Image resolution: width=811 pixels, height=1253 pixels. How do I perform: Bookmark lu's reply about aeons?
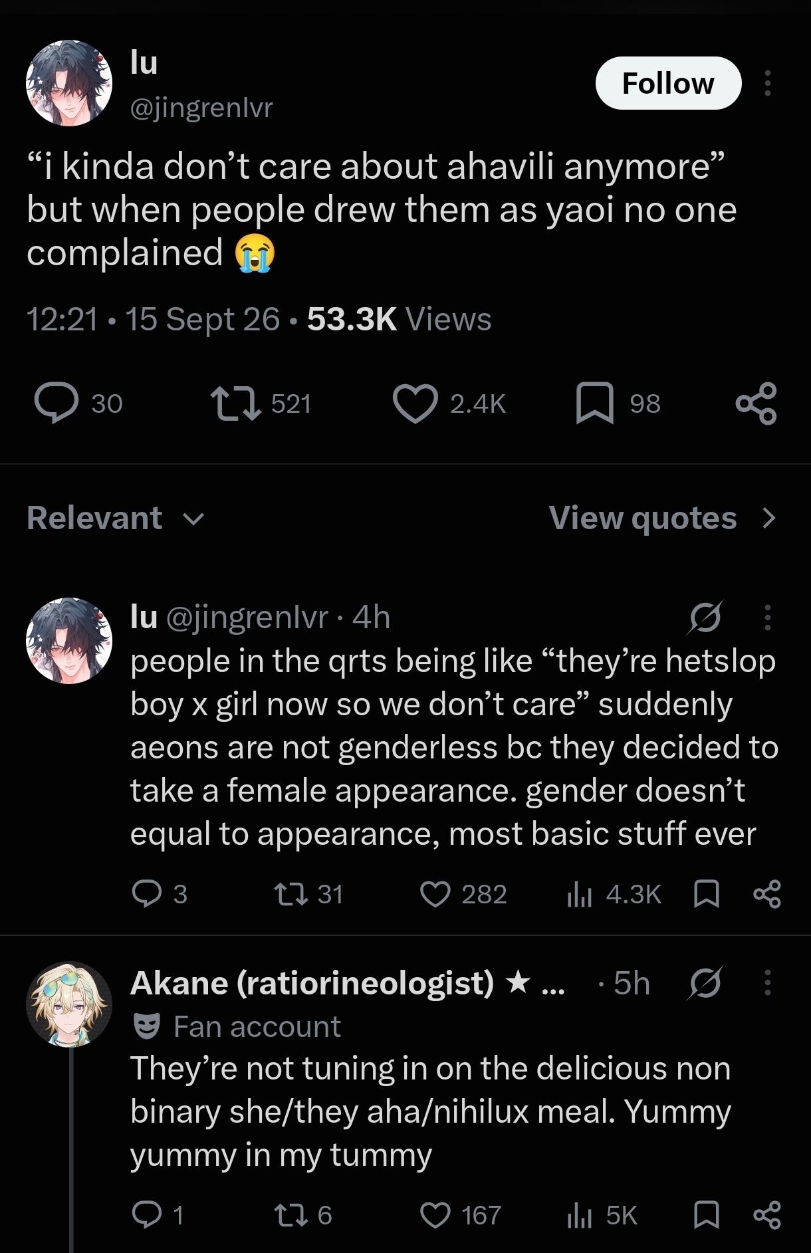click(x=706, y=894)
